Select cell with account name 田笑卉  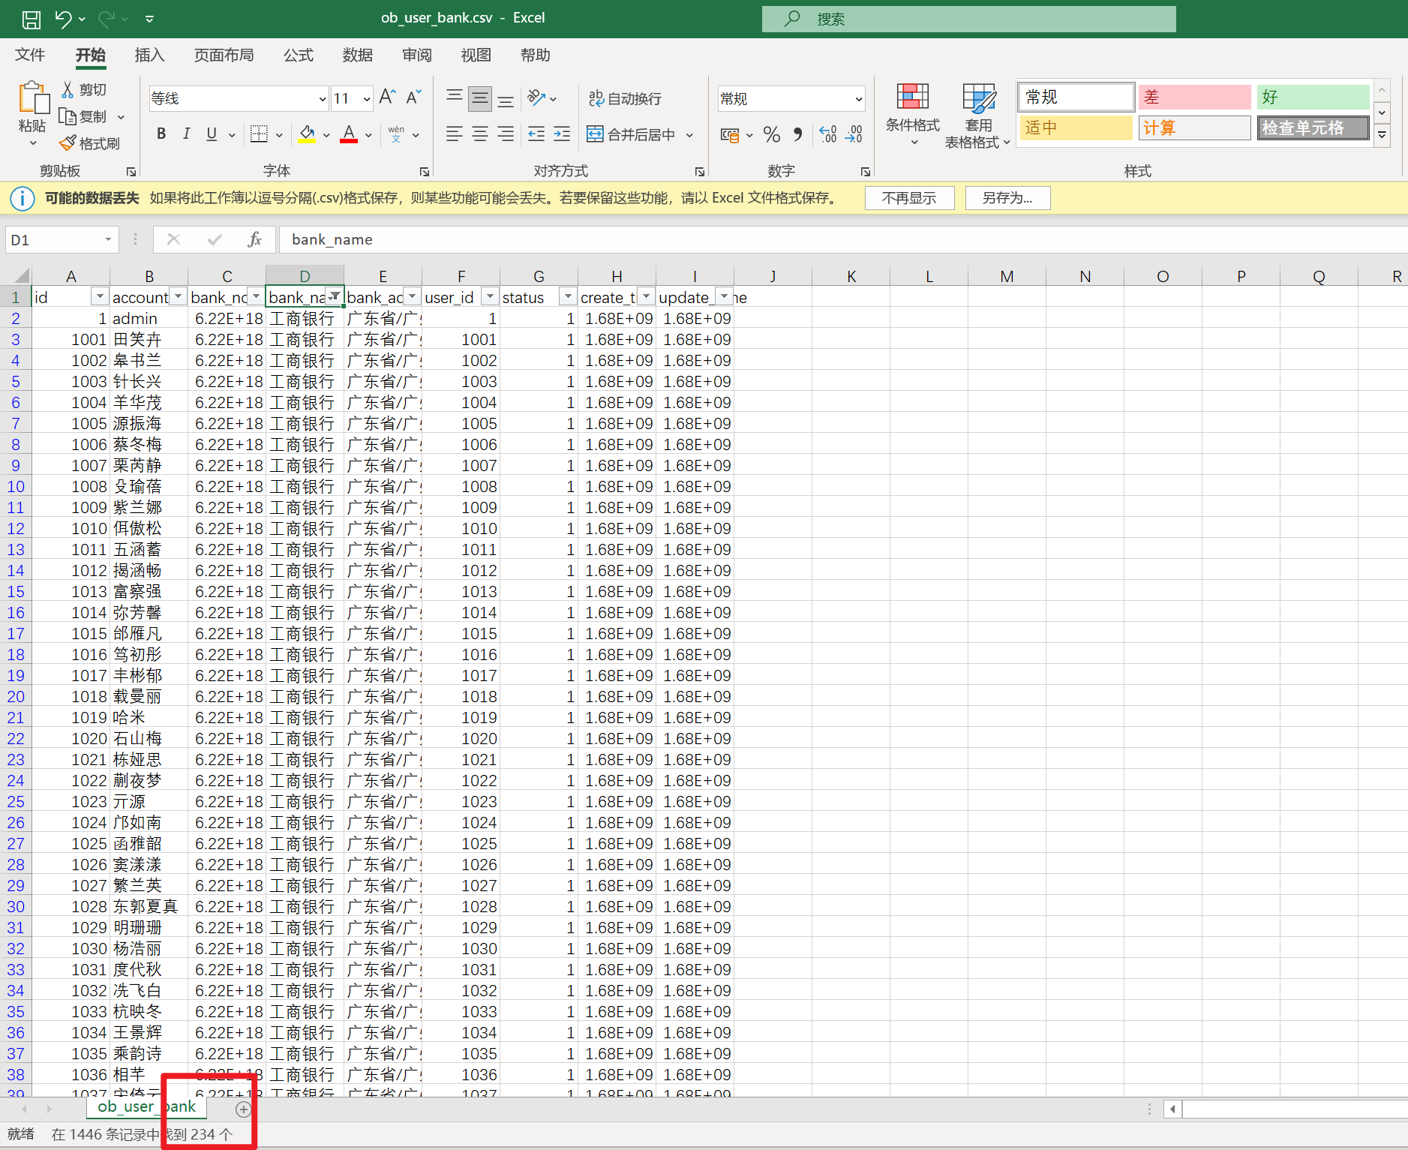[149, 339]
